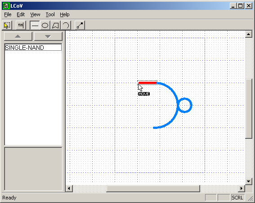The width and height of the screenshot is (255, 203).
Task: Choose the arc drawing tool
Action: [x=66, y=25]
